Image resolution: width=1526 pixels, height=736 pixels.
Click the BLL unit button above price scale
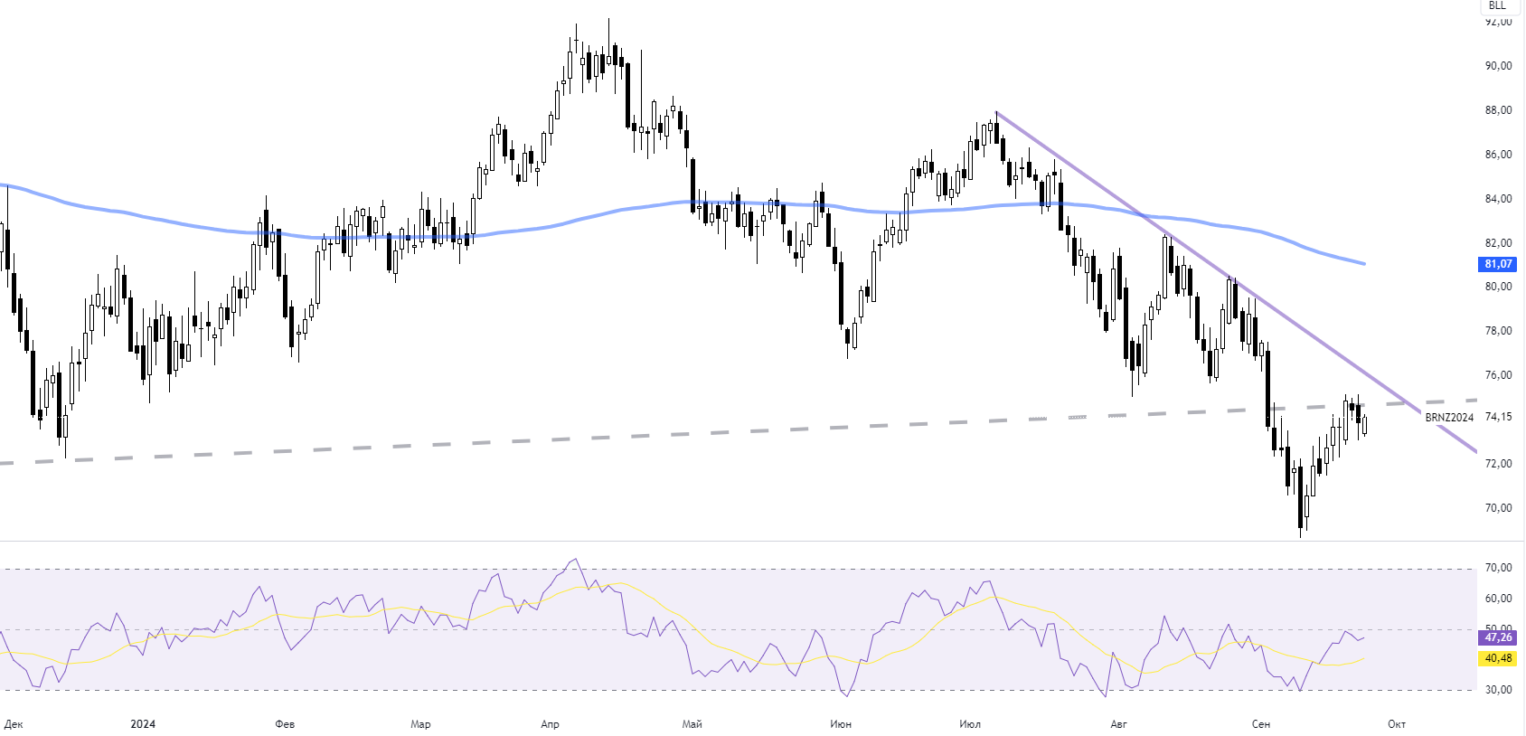tap(1498, 5)
